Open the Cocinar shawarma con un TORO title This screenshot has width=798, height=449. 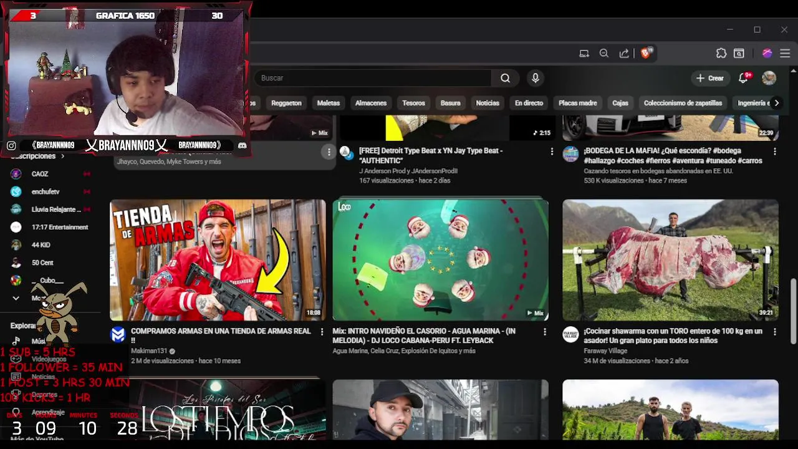click(673, 336)
